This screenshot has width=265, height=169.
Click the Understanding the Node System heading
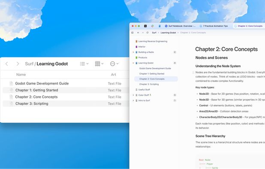pos(218,66)
